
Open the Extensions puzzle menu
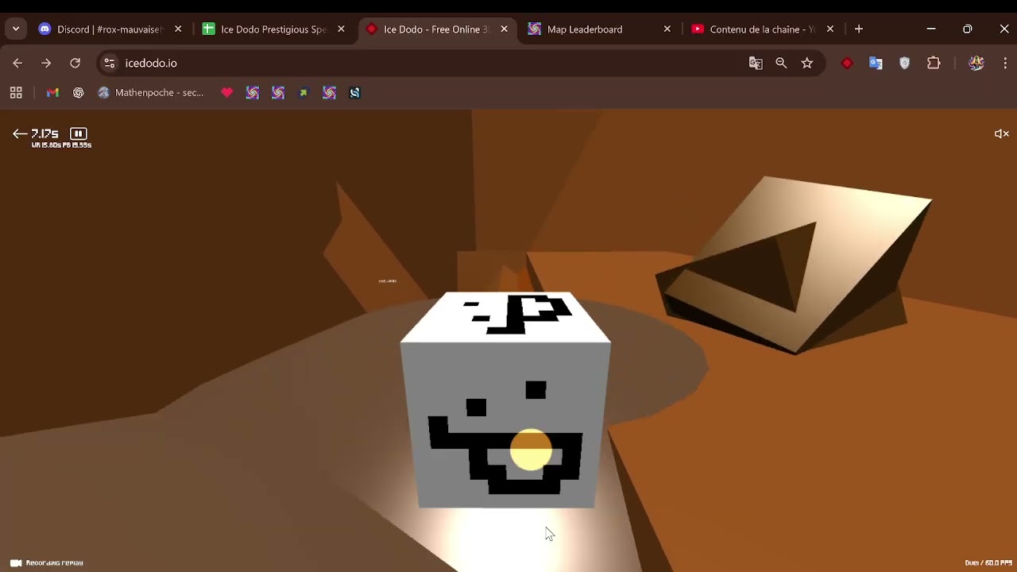pyautogui.click(x=934, y=64)
